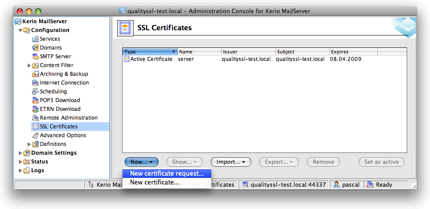Select Services in the tree
430x209 pixels.
[50, 39]
